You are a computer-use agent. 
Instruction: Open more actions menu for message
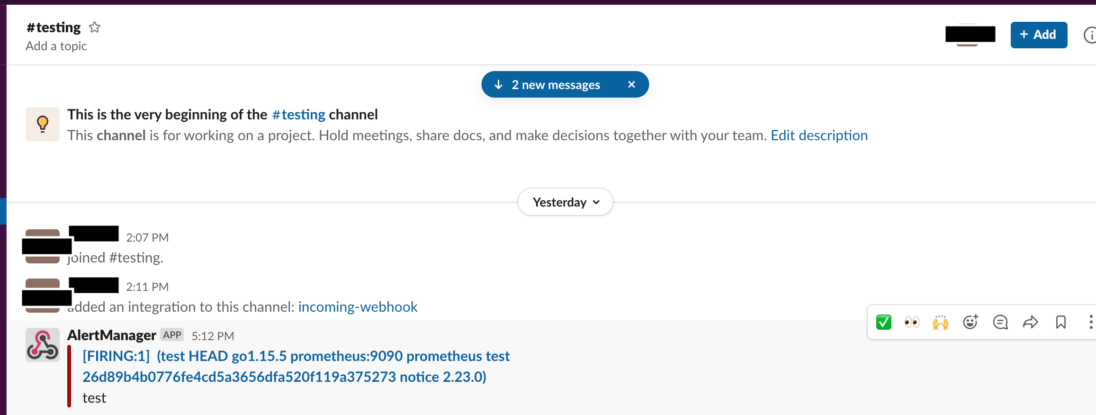[x=1091, y=322]
